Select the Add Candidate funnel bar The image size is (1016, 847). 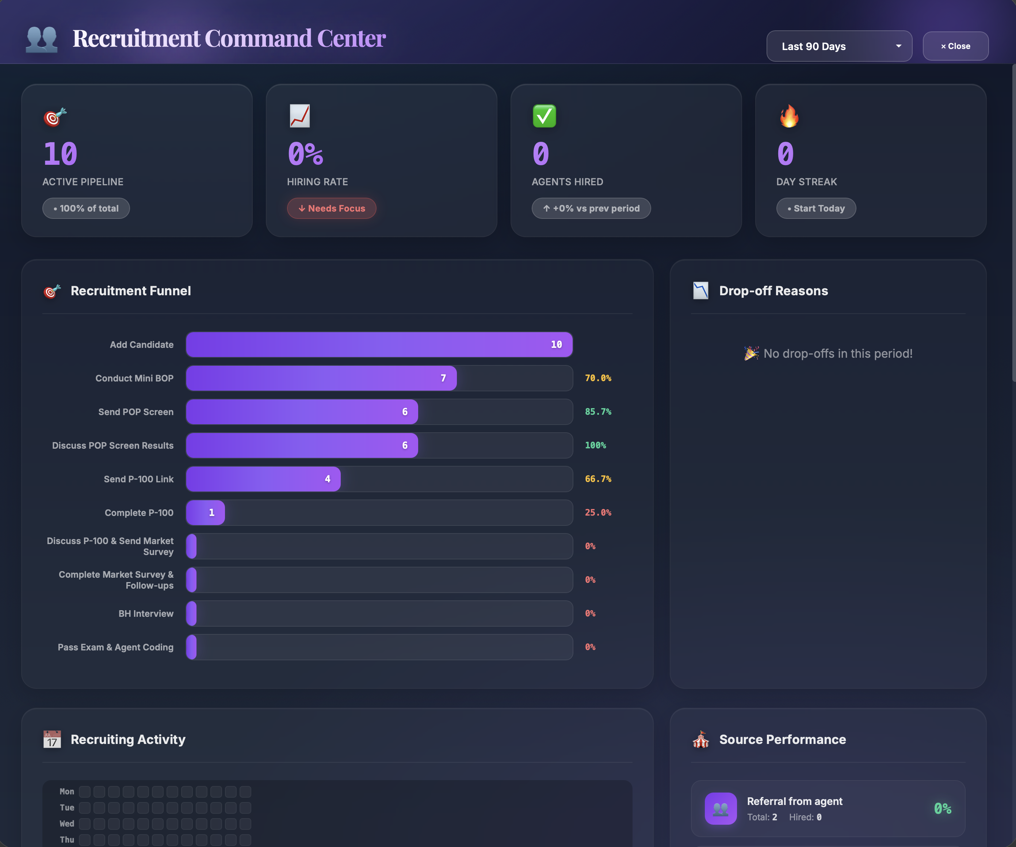coord(379,344)
